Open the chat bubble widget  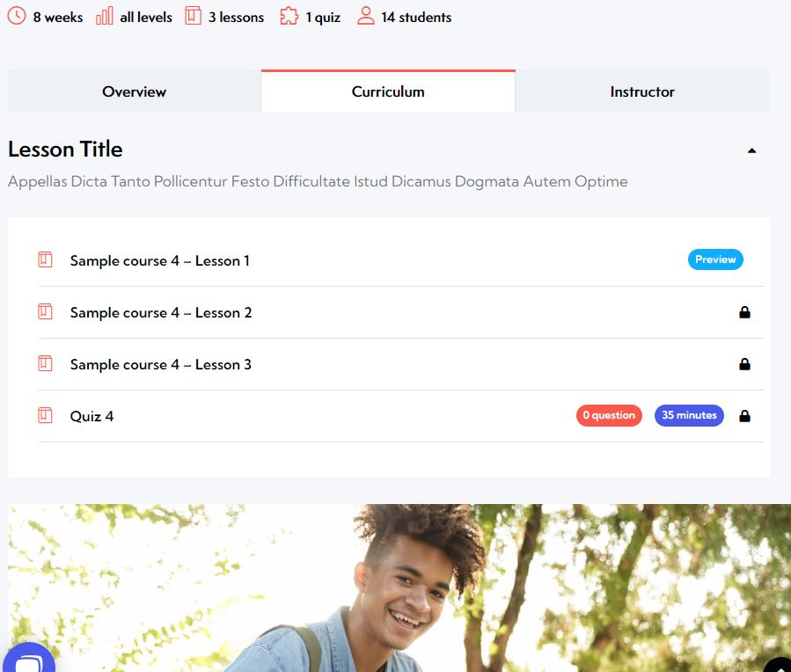(29, 660)
